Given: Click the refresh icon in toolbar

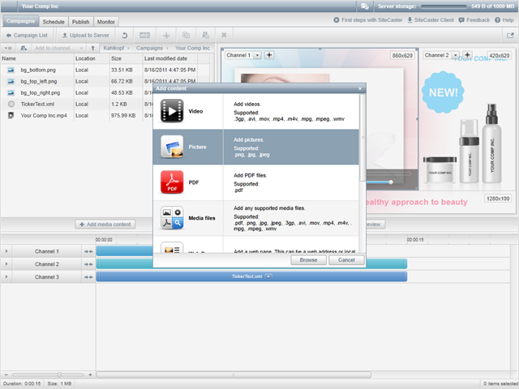Looking at the screenshot, I should [124, 36].
